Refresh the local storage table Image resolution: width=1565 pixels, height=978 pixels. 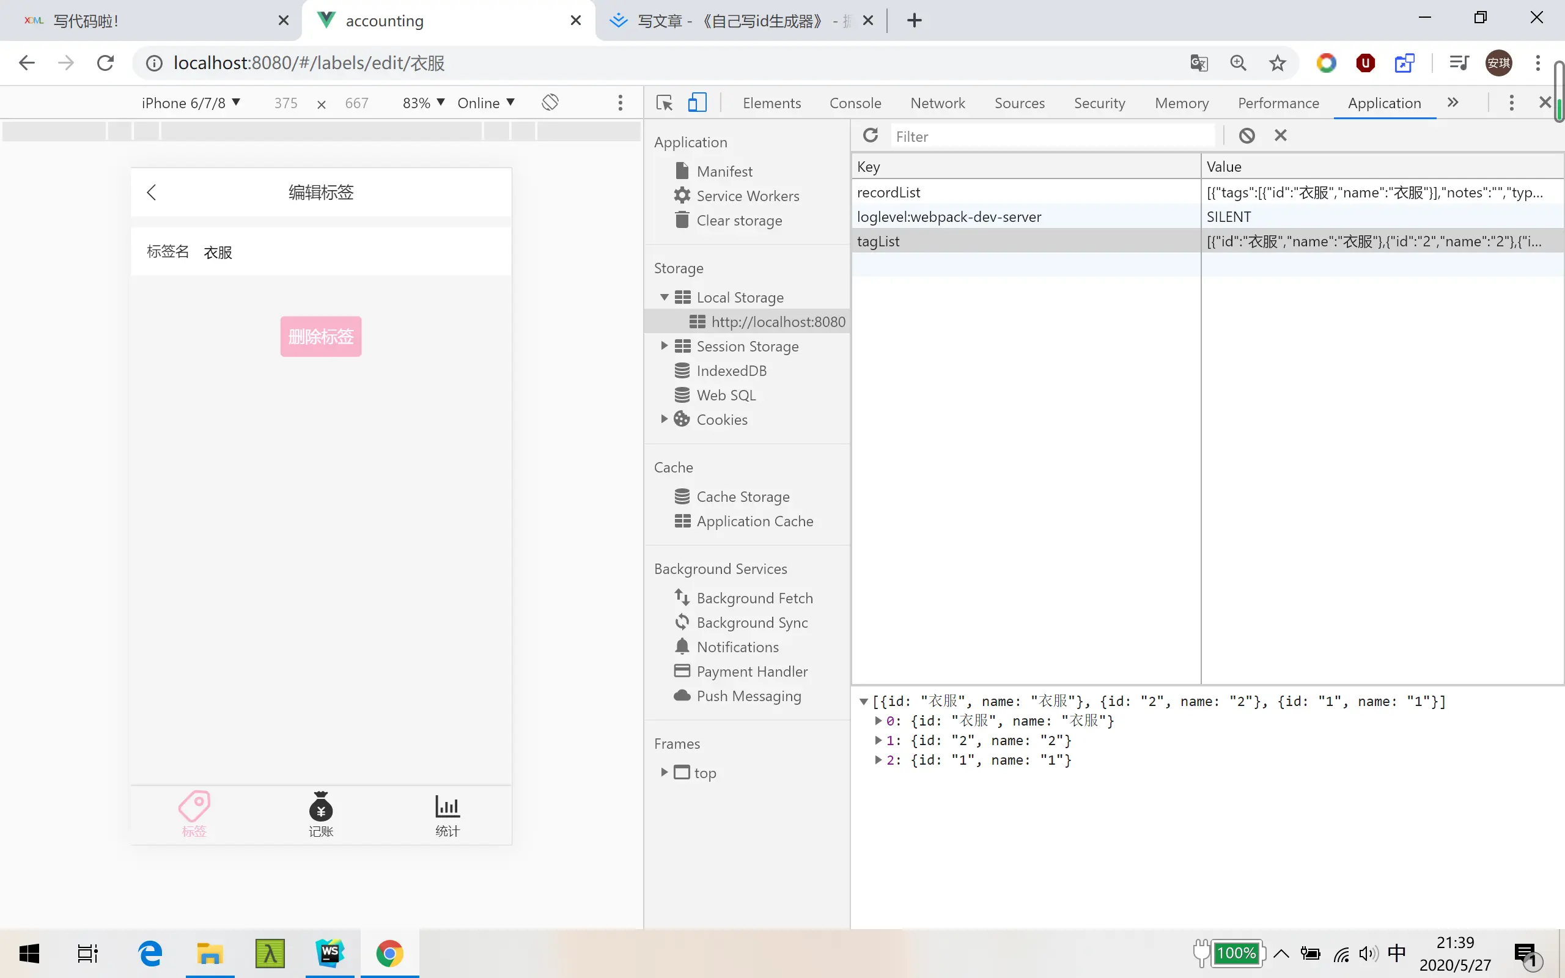point(871,136)
